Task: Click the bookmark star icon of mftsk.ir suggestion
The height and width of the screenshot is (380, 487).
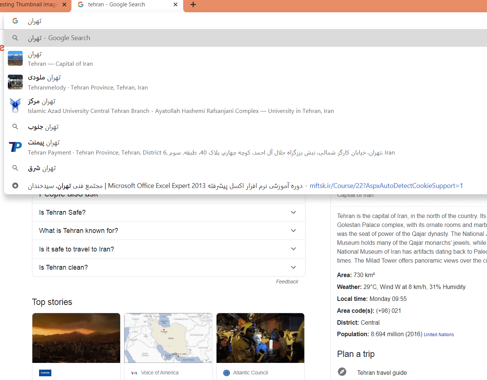Action: pos(15,185)
